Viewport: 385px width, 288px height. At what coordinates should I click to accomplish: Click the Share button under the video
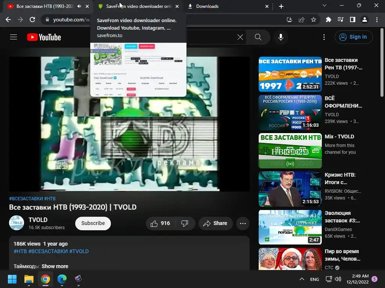(215, 223)
